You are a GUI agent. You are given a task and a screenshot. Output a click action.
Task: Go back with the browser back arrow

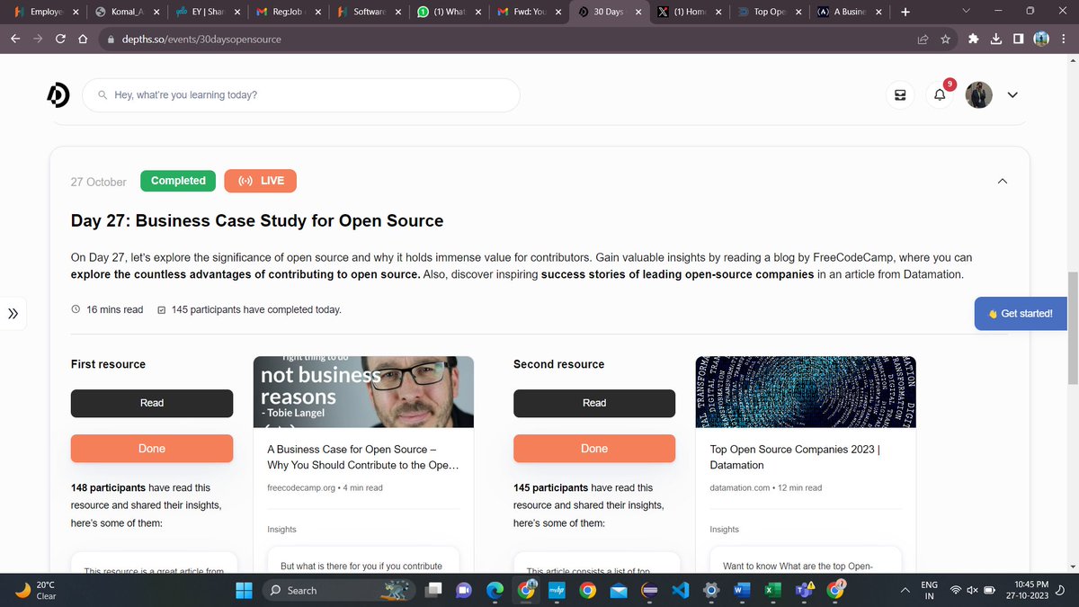point(15,40)
